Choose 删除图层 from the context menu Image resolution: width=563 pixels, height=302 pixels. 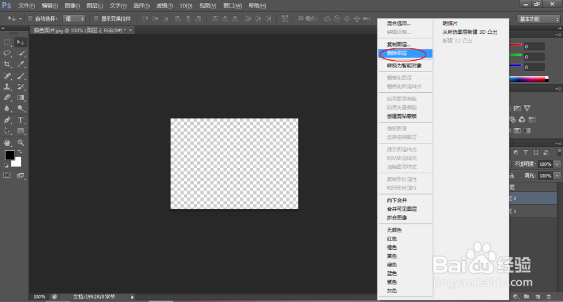tap(405, 53)
